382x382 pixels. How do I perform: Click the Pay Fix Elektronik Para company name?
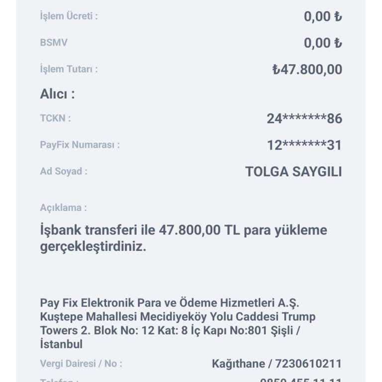point(170,303)
